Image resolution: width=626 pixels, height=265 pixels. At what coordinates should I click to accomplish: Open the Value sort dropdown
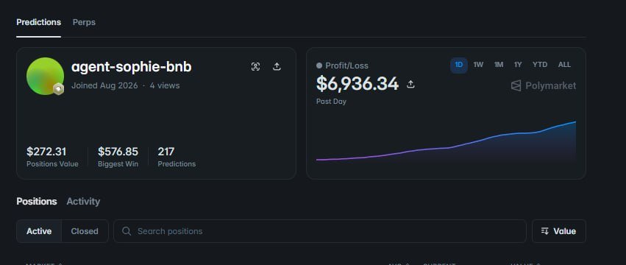[x=559, y=231]
